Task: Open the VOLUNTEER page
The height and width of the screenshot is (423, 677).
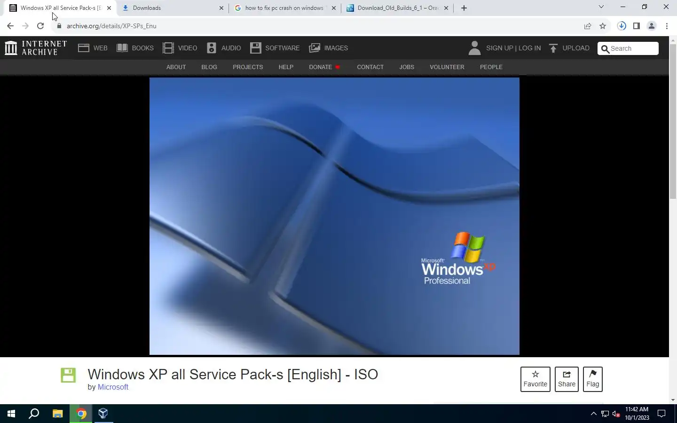Action: tap(447, 67)
